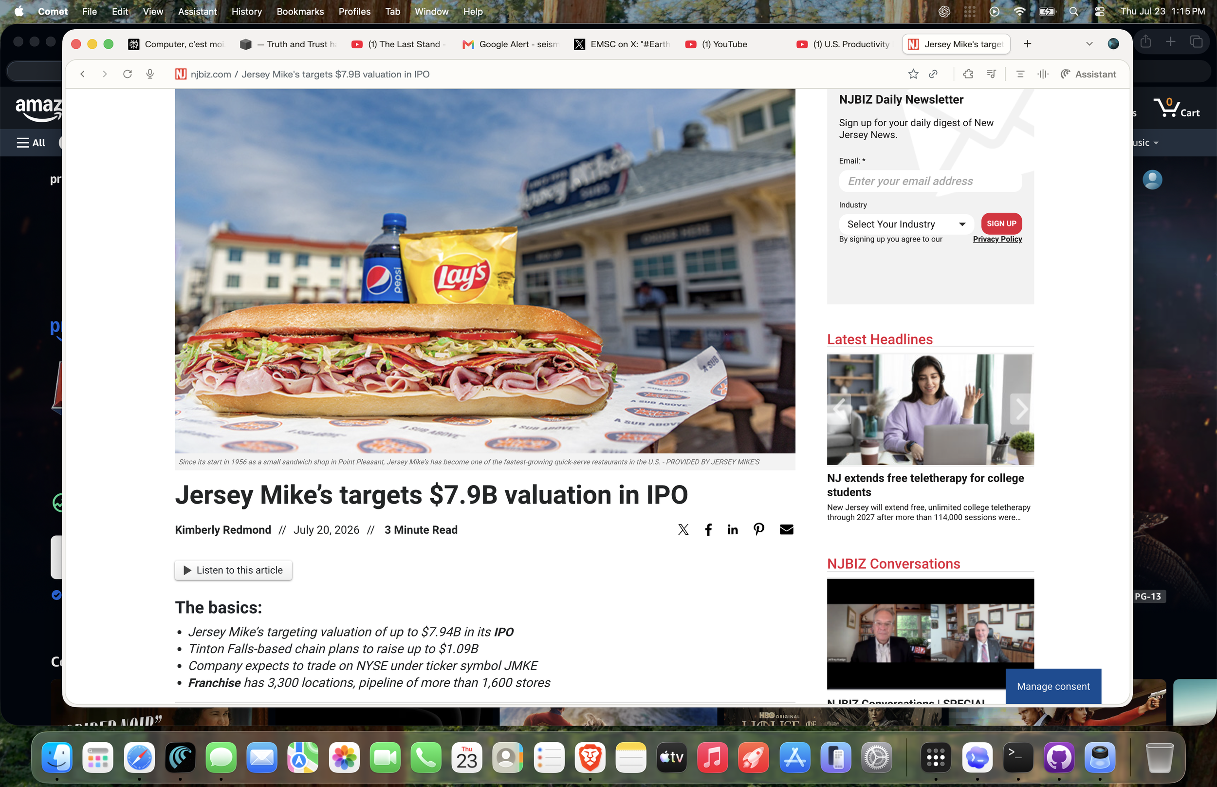This screenshot has width=1217, height=787.
Task: Open Spotlight search in the menu bar
Action: pos(1073,11)
